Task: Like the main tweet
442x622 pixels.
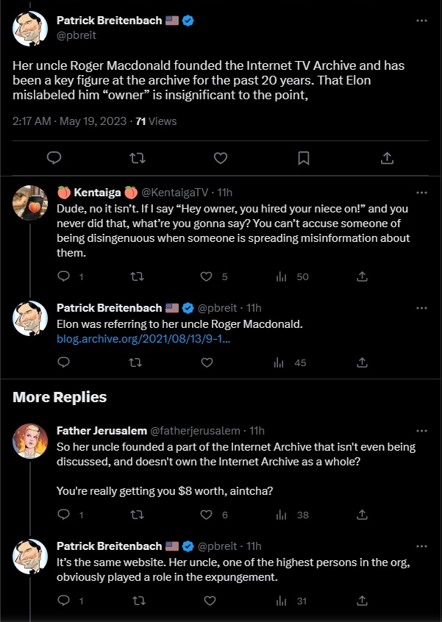Action: (221, 158)
